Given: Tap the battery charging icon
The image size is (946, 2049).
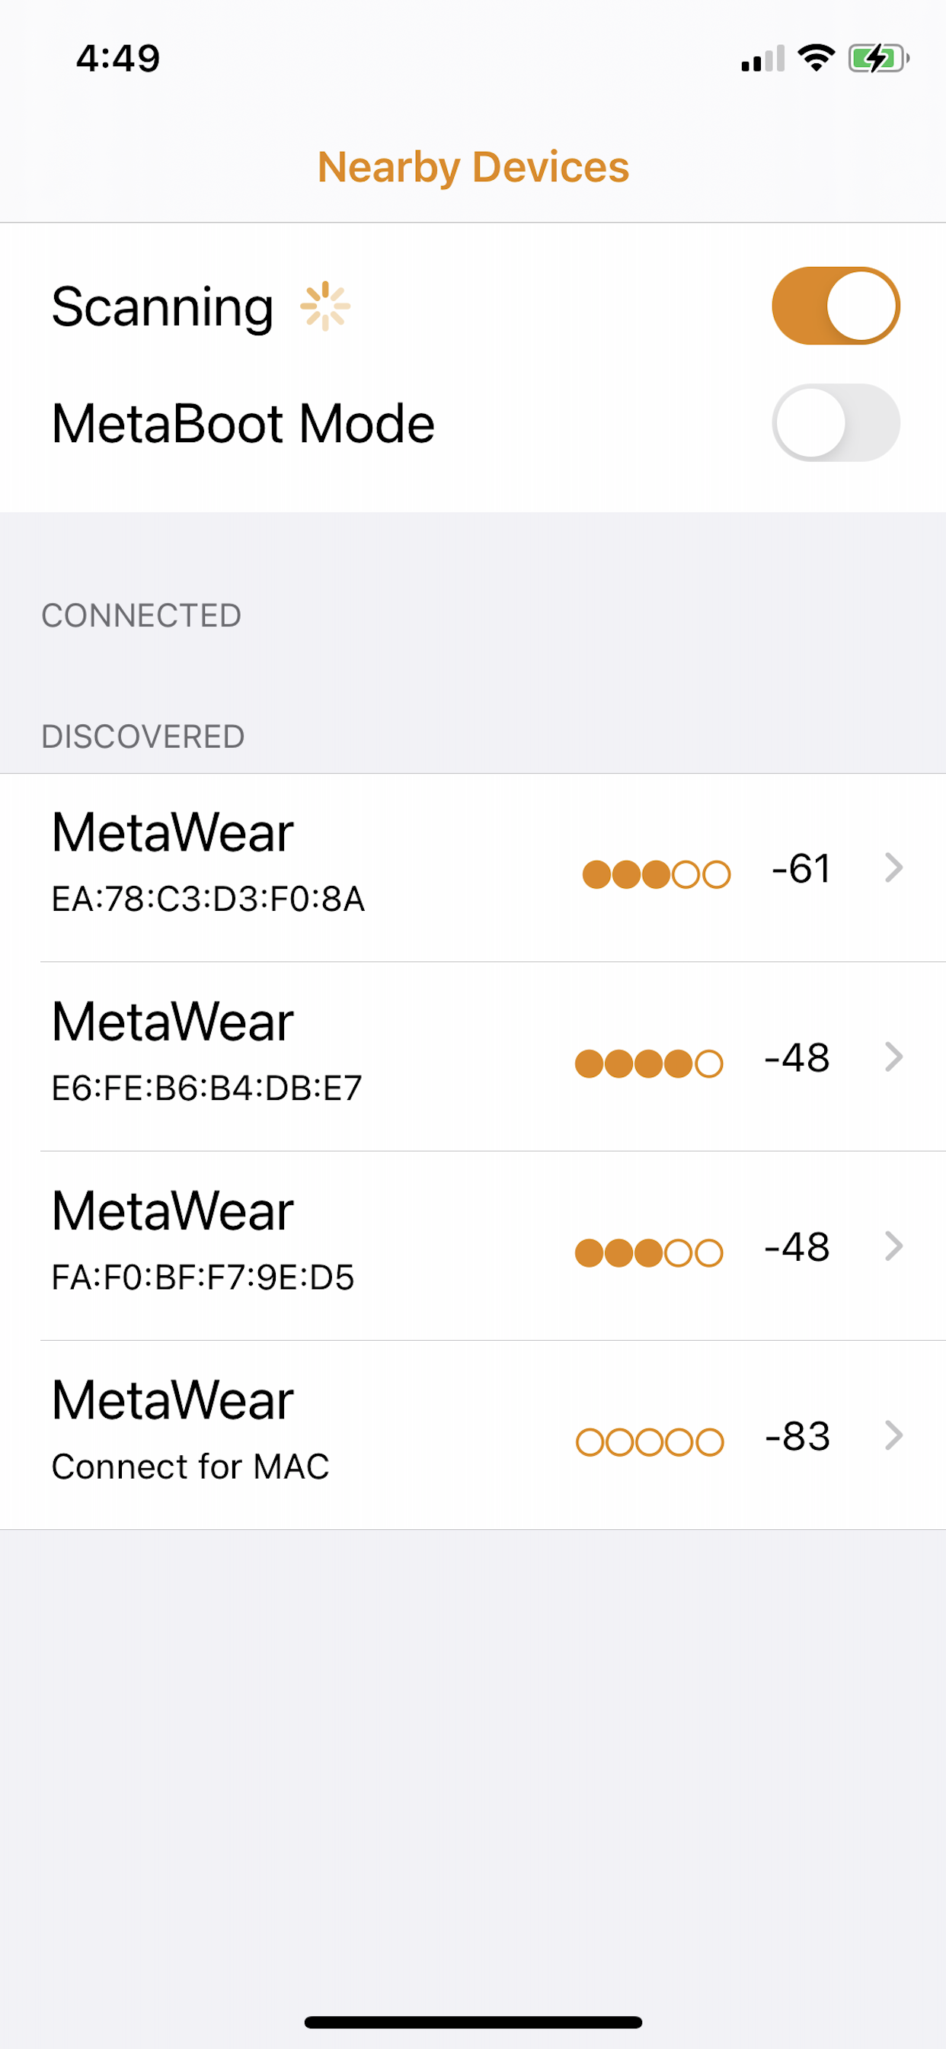Looking at the screenshot, I should pos(878,58).
